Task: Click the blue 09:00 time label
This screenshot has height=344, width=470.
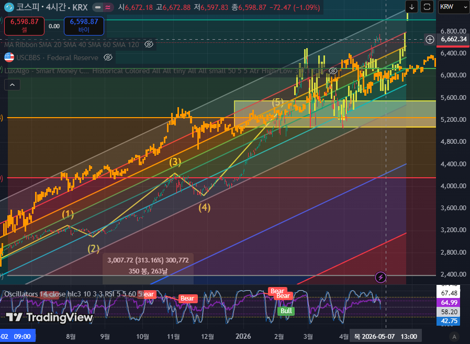Action: click(x=18, y=337)
